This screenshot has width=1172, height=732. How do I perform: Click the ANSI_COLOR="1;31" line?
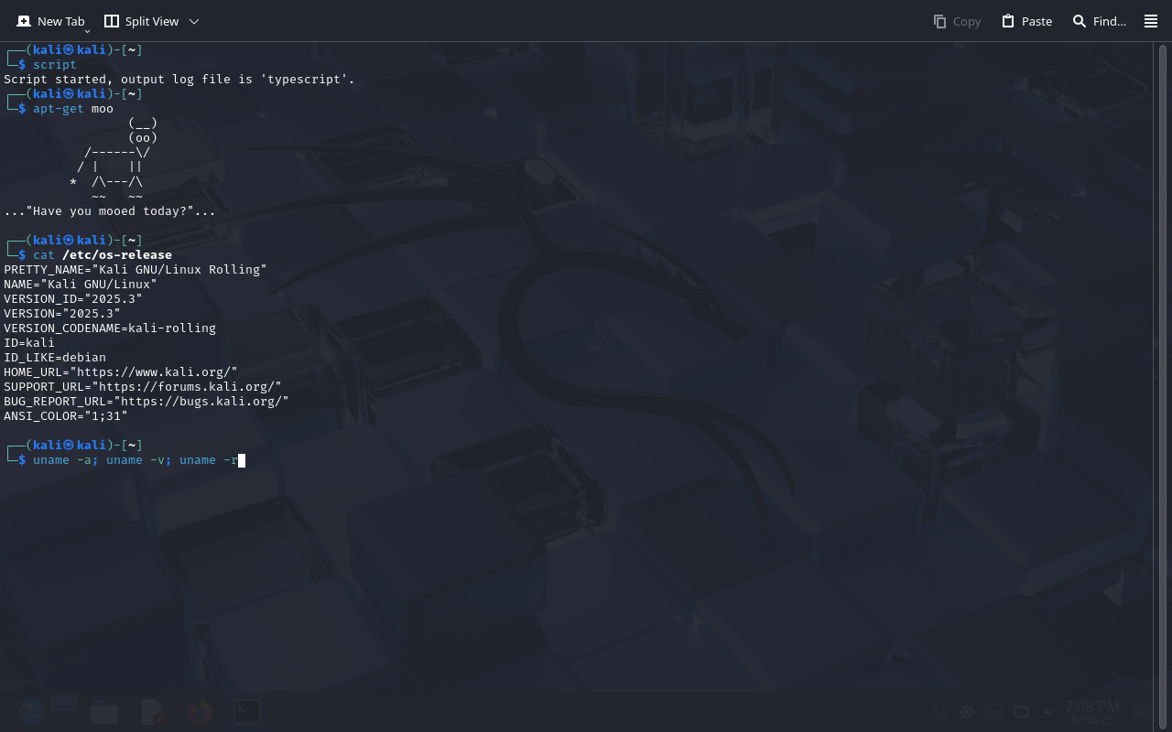pos(66,416)
